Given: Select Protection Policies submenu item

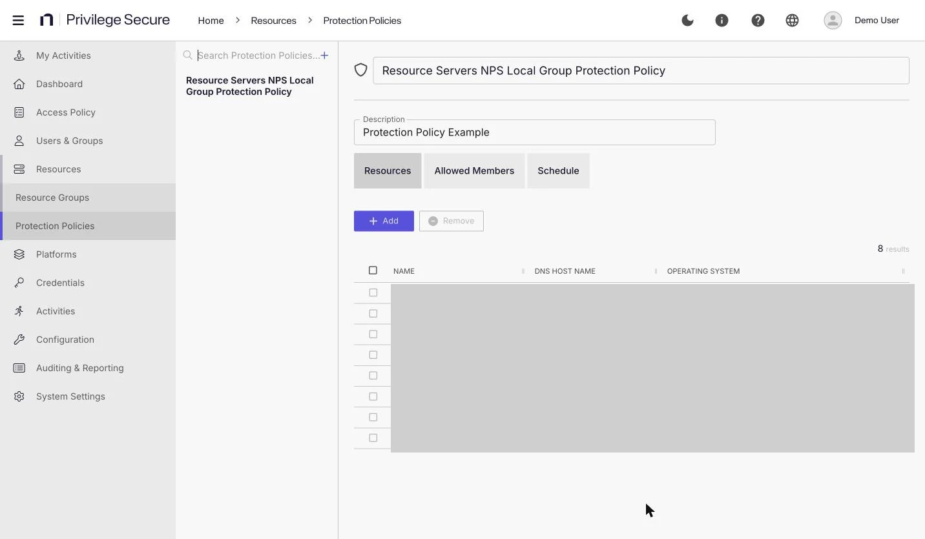Looking at the screenshot, I should 88,226.
